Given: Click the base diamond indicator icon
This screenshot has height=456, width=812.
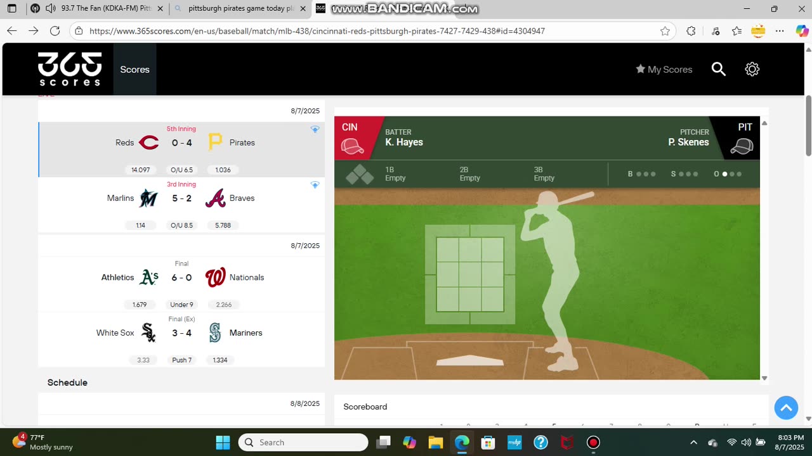Looking at the screenshot, I should (x=360, y=174).
